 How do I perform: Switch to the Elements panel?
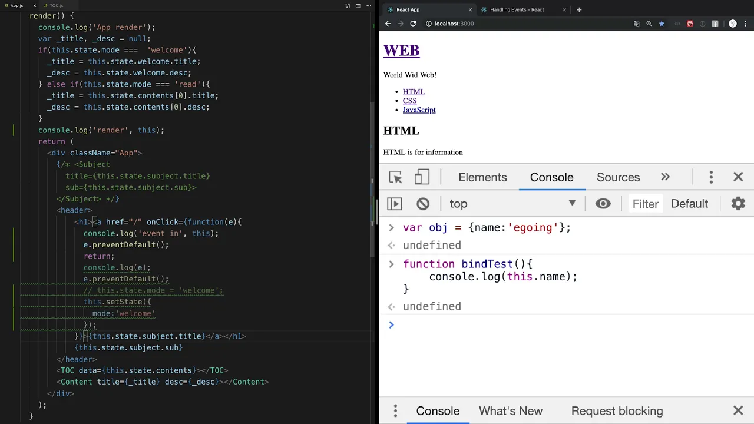tap(482, 177)
